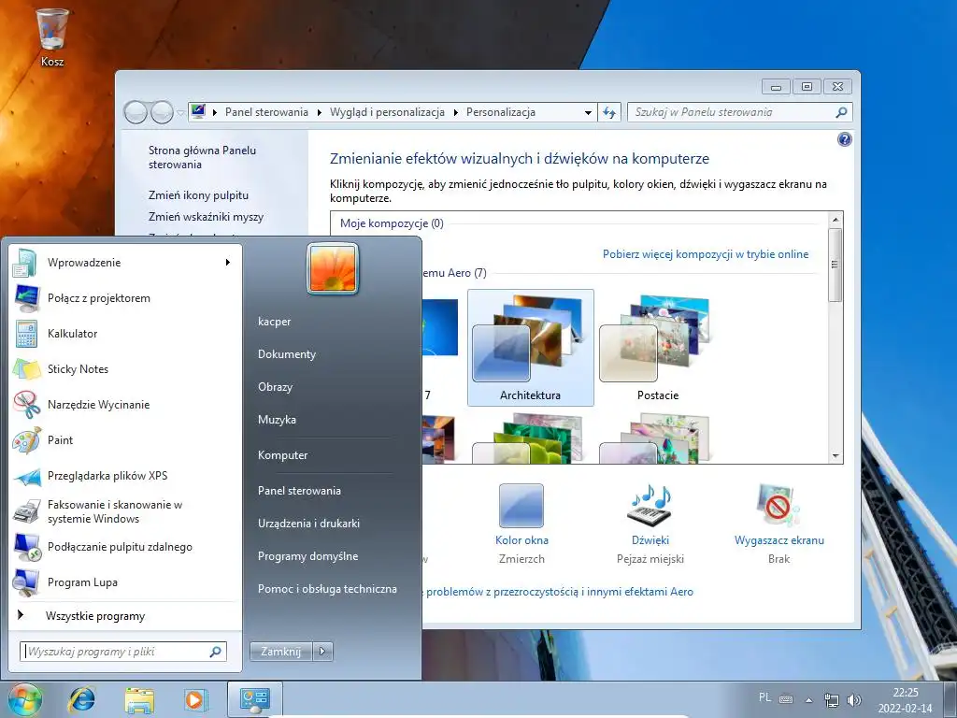
Task: Open Narzędzie Wycinanie scissors icon
Action: pyautogui.click(x=25, y=404)
